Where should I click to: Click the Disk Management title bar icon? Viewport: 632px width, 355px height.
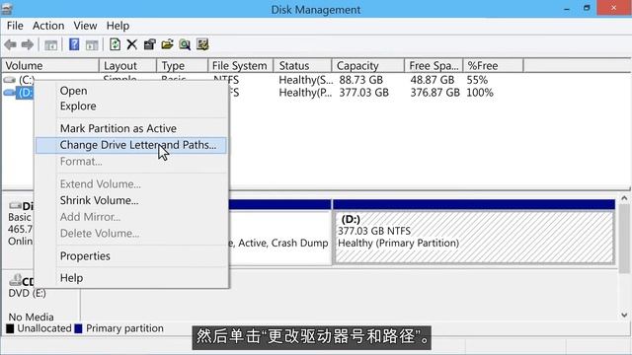tap(7, 9)
